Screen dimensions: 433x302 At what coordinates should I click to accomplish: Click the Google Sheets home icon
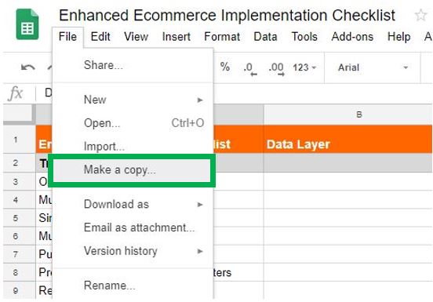(x=27, y=24)
